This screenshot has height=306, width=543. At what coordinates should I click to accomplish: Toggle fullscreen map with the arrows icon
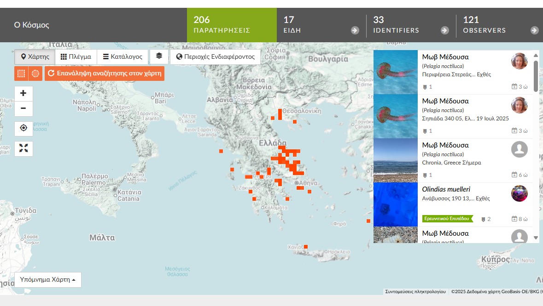tap(23, 148)
